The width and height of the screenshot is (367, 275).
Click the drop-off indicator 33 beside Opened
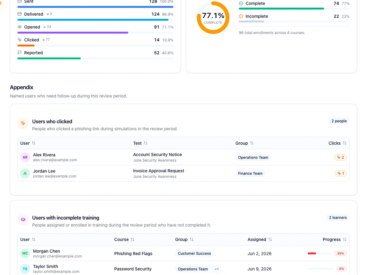coord(47,27)
